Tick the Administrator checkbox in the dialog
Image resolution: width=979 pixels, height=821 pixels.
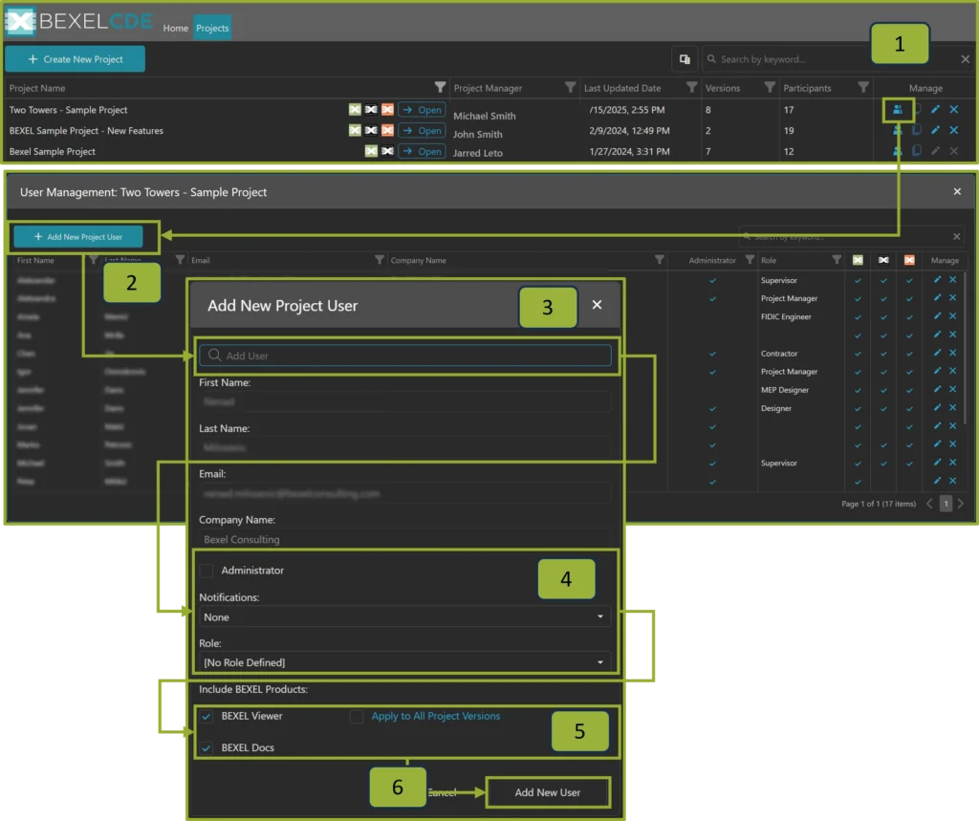[x=207, y=571]
